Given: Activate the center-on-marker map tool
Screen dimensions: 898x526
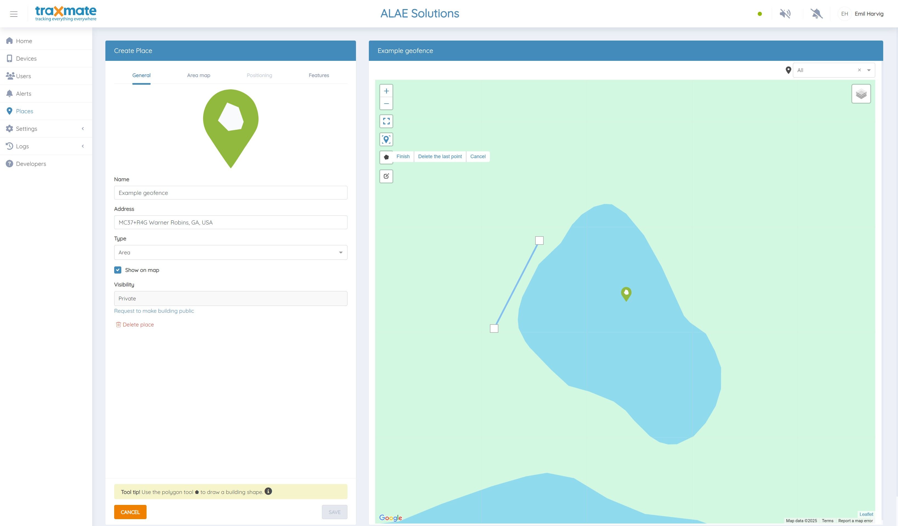Looking at the screenshot, I should tap(386, 139).
